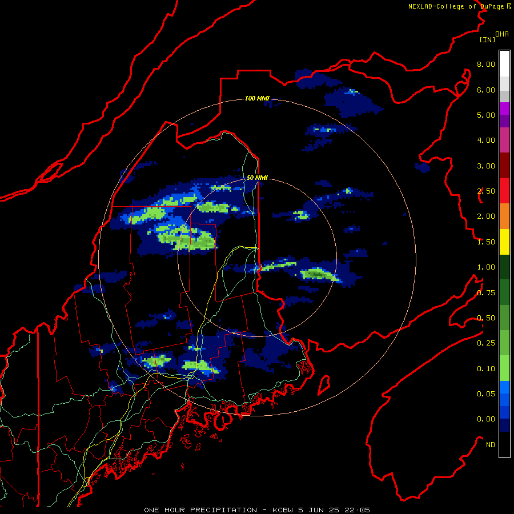Click the 0.25 legend value
This screenshot has height=514, width=514.
click(486, 343)
